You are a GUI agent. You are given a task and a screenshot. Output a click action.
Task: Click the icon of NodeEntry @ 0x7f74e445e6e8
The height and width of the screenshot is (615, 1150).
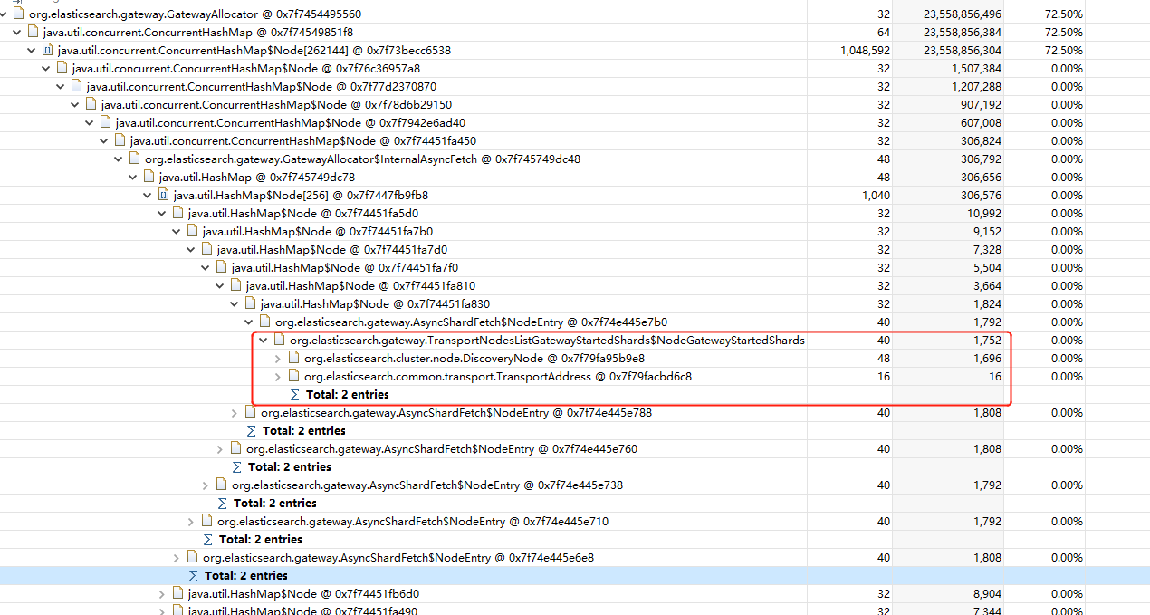pos(193,558)
